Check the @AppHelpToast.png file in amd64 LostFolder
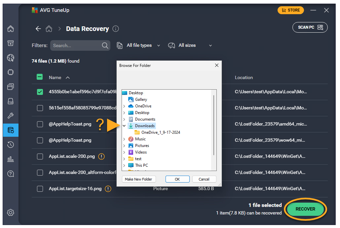The height and width of the screenshot is (228, 340). pyautogui.click(x=40, y=124)
